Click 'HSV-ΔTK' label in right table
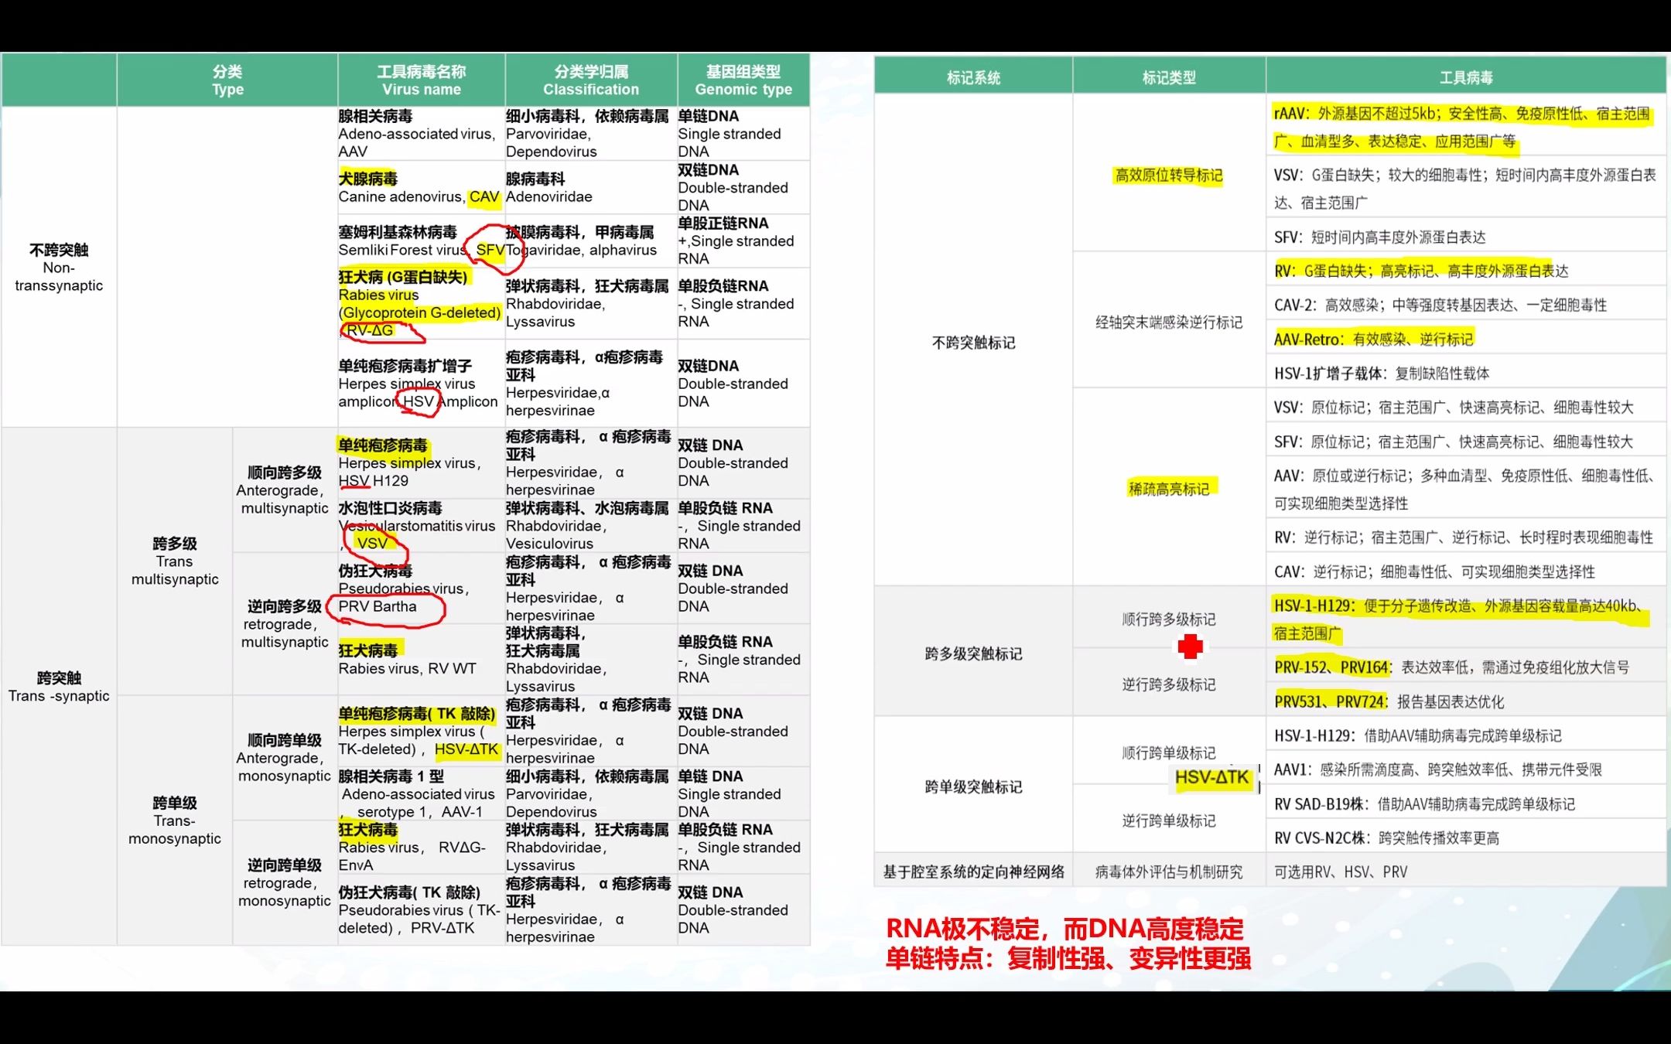 [x=1211, y=777]
